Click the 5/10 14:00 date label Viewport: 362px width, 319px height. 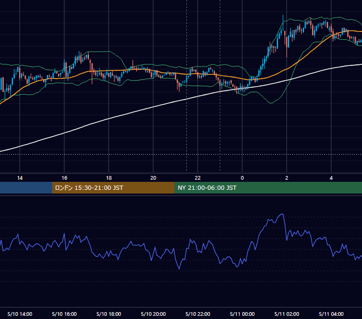tap(20, 314)
